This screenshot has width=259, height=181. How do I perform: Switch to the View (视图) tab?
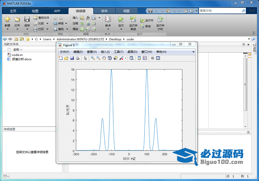pyautogui.click(x=126, y=11)
